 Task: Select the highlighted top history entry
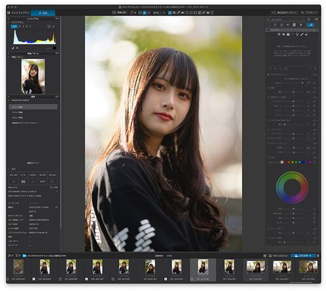click(33, 107)
